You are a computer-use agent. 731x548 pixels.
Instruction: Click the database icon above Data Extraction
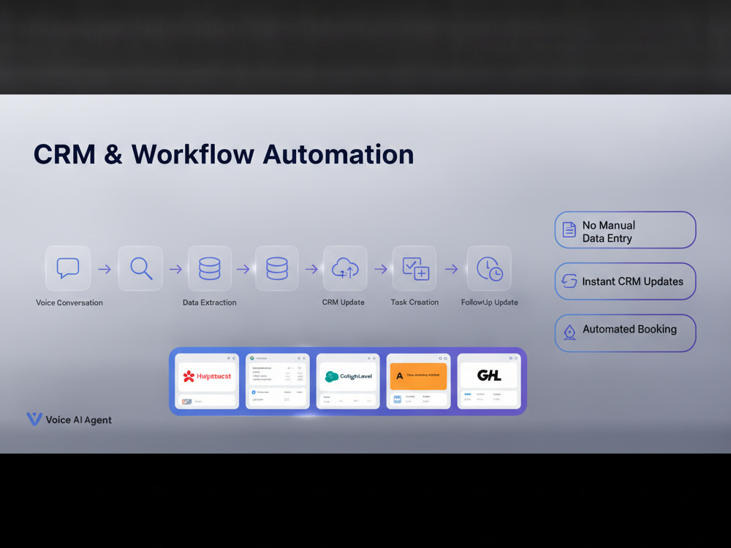pos(209,268)
